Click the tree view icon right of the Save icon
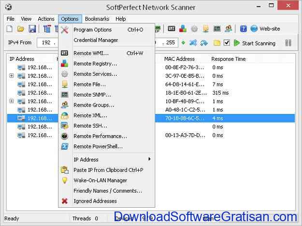This screenshot has height=226, width=302. point(47,29)
